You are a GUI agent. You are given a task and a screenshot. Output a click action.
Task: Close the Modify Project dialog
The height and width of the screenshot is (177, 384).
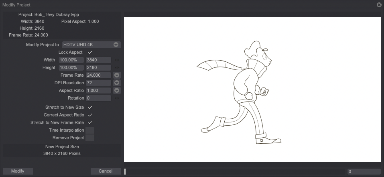(379, 5)
